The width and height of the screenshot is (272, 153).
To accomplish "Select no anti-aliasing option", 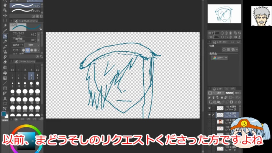I will 24,50.
